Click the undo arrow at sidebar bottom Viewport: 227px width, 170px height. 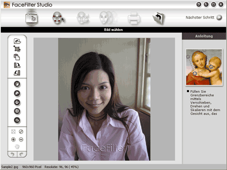[12, 154]
